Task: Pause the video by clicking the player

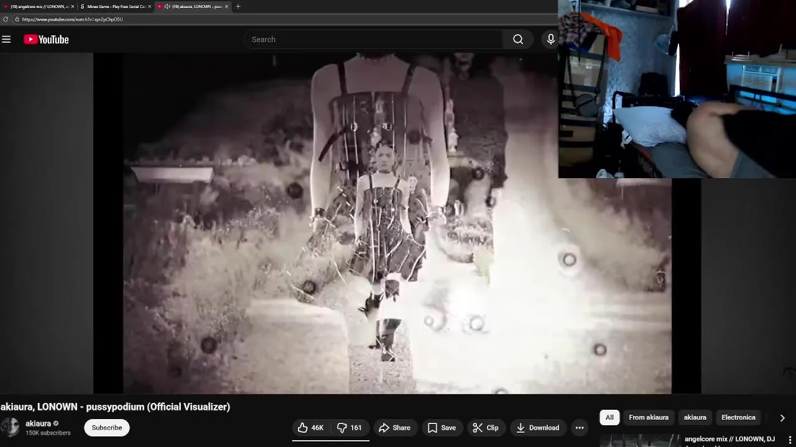Action: tap(397, 223)
